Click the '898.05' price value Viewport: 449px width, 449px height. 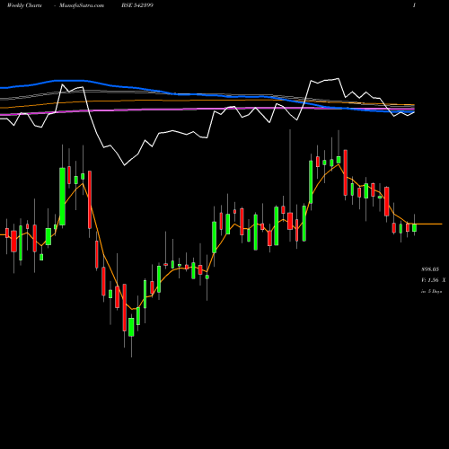click(430, 269)
